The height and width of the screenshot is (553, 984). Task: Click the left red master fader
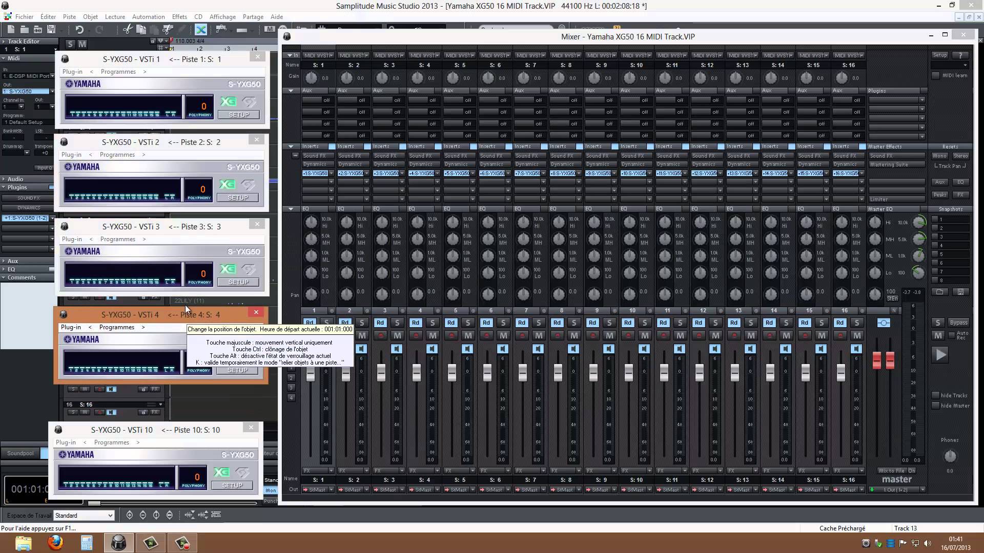click(x=877, y=360)
